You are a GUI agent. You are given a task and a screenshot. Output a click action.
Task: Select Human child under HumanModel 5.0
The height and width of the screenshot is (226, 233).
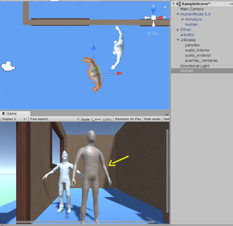click(191, 24)
